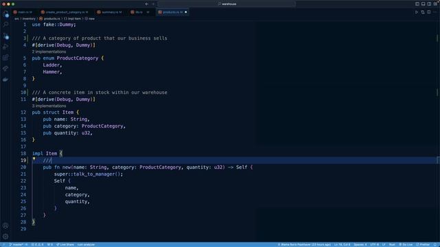Open the Extensions view
Viewport: 440px width, 247px height.
pyautogui.click(x=5, y=58)
